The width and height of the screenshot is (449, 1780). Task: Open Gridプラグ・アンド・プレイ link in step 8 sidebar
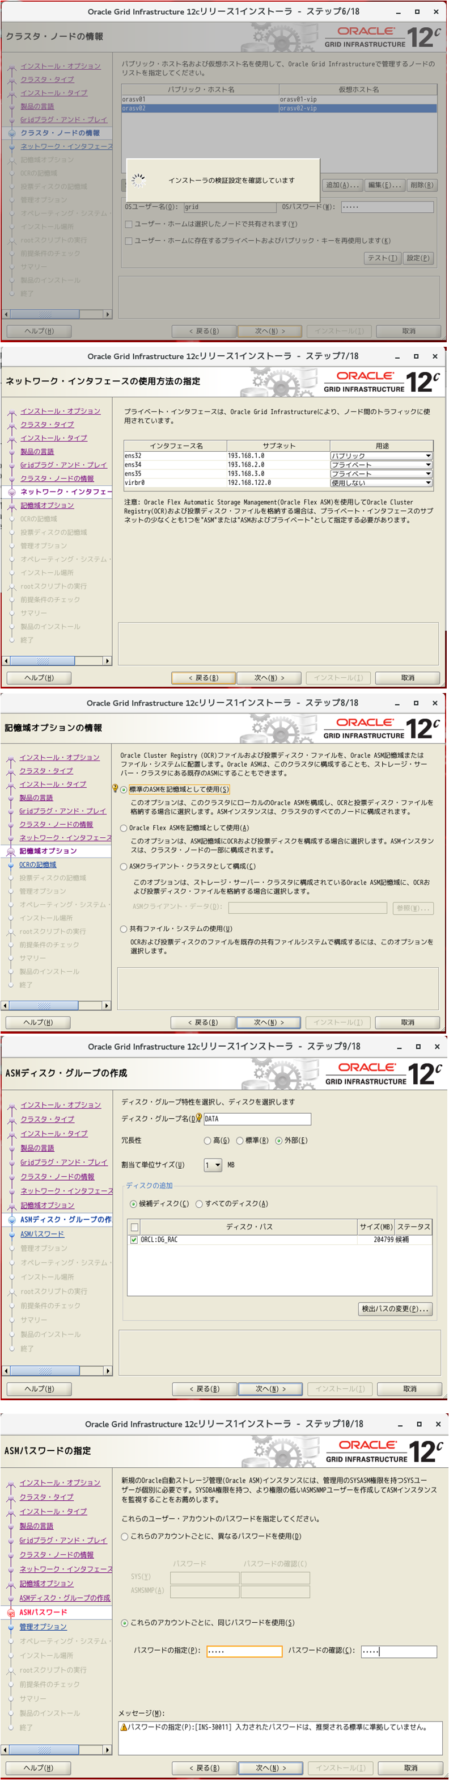tap(63, 811)
